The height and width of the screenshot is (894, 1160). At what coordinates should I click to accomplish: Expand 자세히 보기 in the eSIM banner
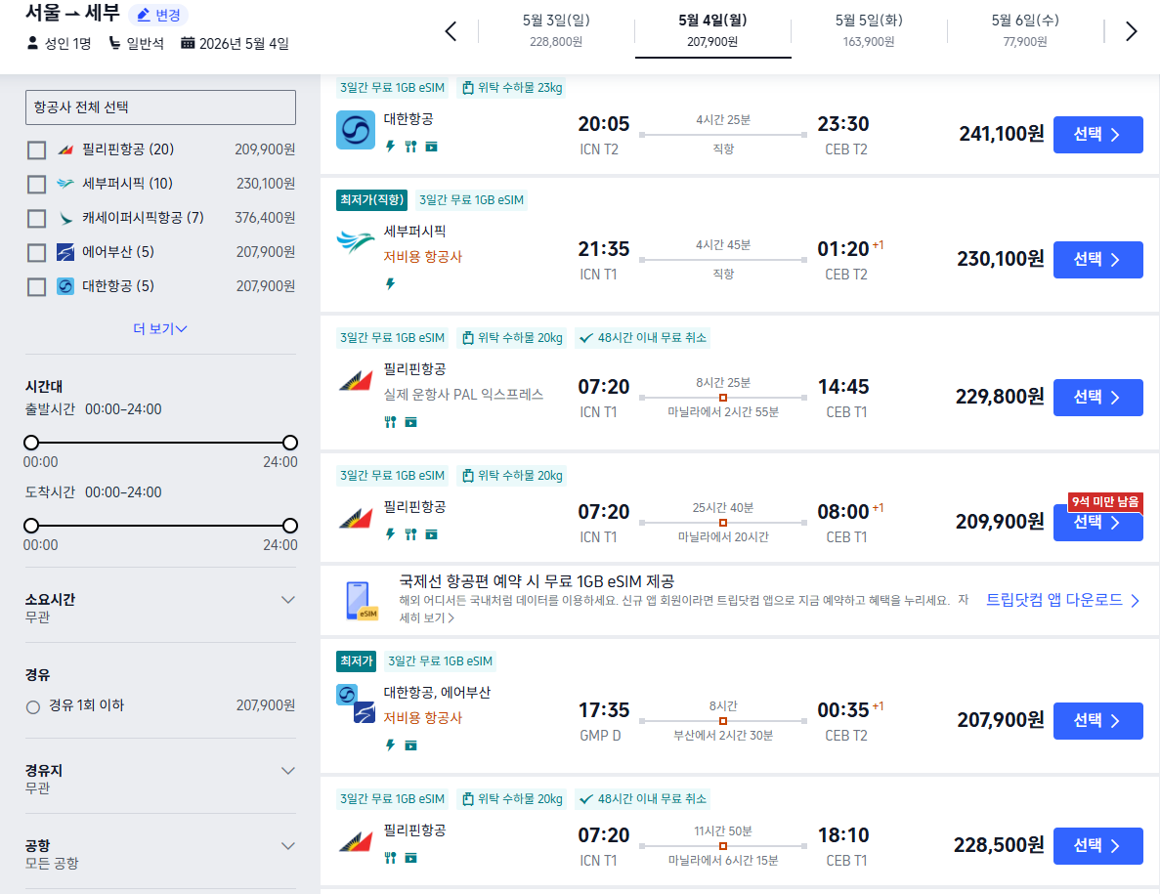pos(427,618)
